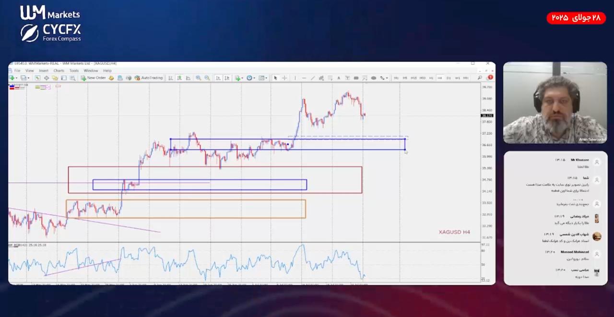Switch to the D1 timeframe

tap(449, 78)
